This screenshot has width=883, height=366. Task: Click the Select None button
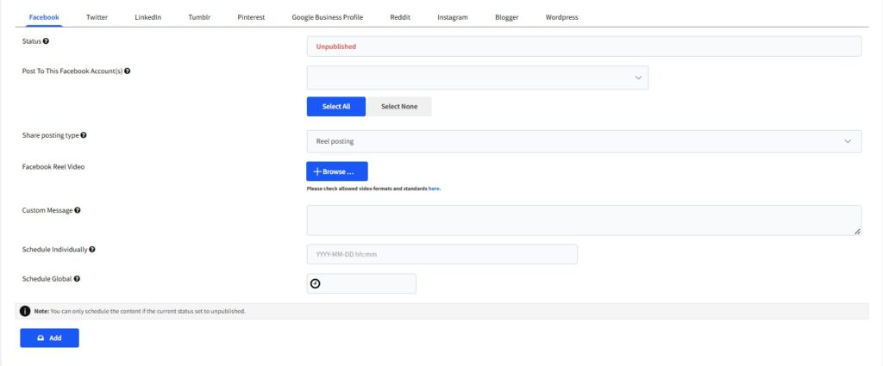point(399,106)
